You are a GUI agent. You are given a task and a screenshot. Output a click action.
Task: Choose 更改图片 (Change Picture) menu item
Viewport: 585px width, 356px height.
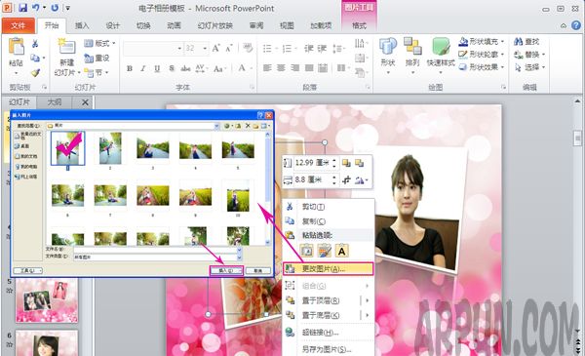click(329, 268)
